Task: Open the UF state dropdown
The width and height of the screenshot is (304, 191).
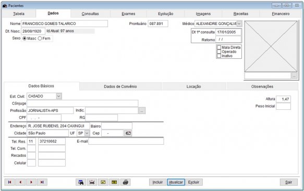Action: point(87,133)
